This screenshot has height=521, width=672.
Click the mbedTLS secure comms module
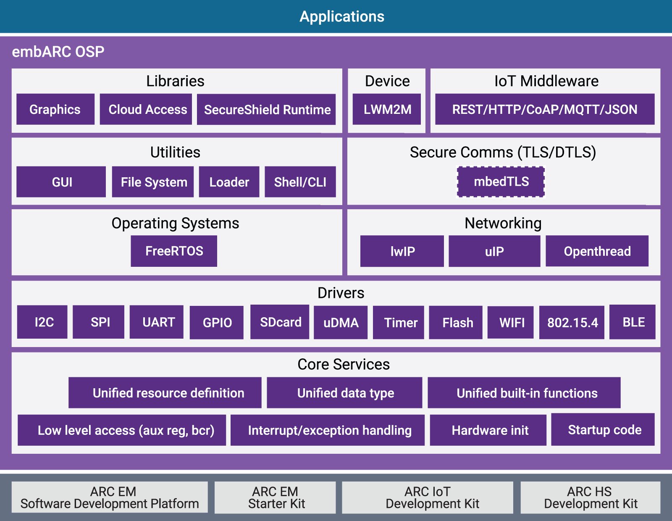pyautogui.click(x=501, y=182)
